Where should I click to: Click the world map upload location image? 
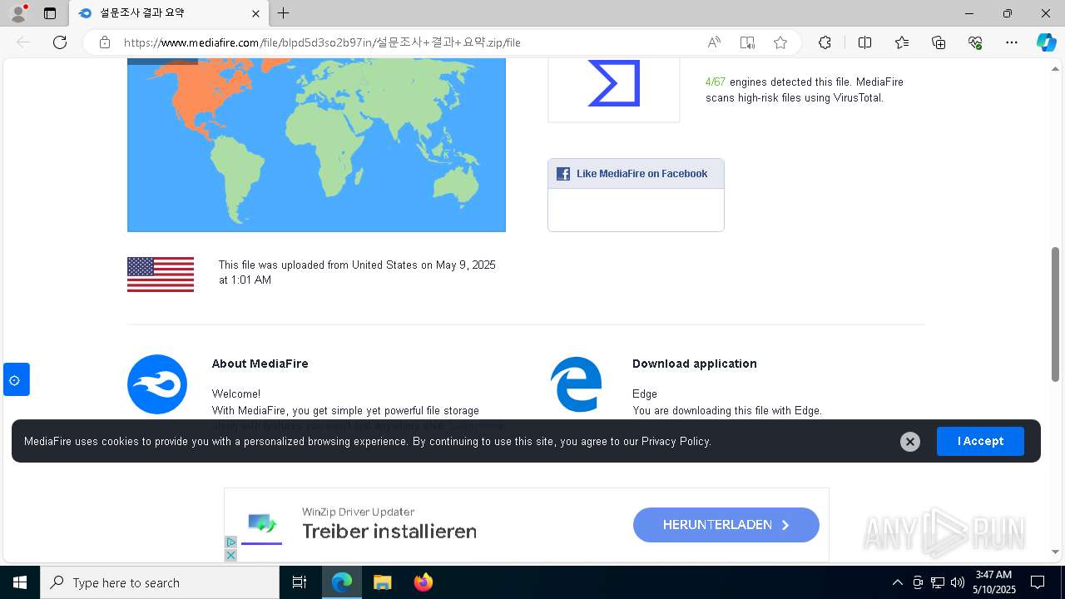pyautogui.click(x=316, y=146)
